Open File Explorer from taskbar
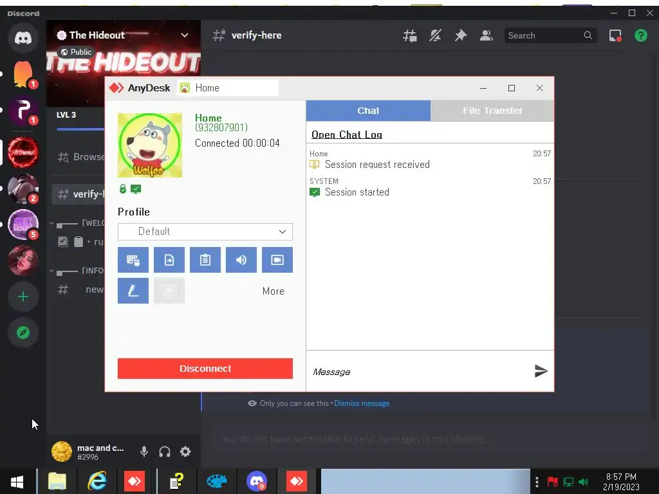659x494 pixels. (x=57, y=481)
